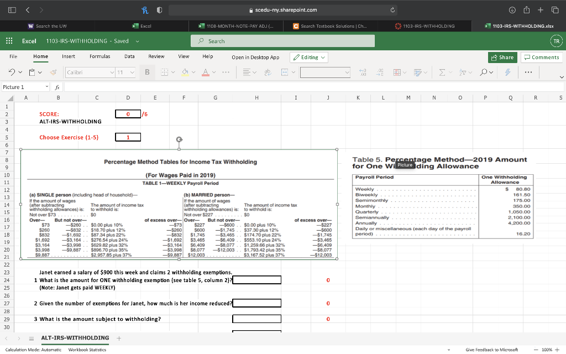
Task: Click the Share button
Action: tap(502, 58)
